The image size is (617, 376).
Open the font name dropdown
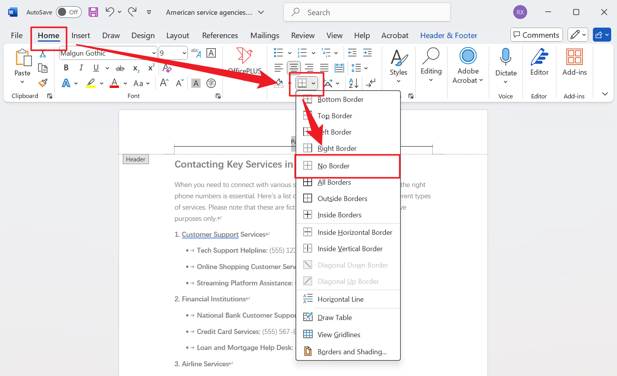click(154, 53)
